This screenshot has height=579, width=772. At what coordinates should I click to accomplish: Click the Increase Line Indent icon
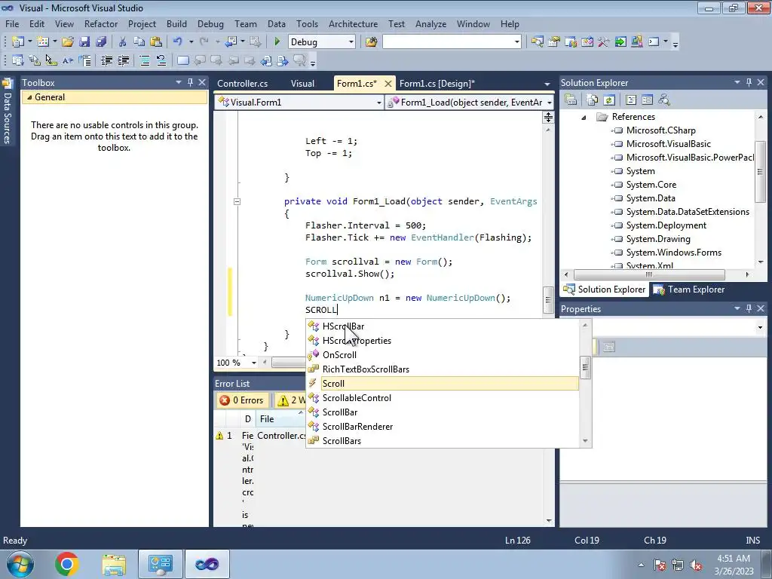(124, 60)
